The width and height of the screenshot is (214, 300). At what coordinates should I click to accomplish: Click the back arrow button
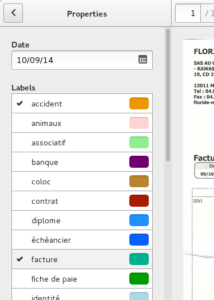[13, 13]
